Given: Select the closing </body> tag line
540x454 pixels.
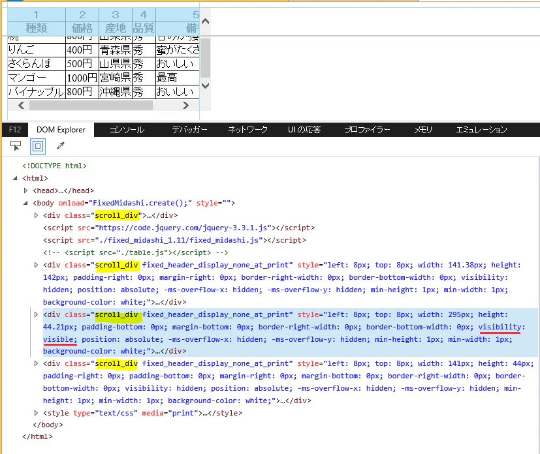Looking at the screenshot, I should [x=48, y=425].
